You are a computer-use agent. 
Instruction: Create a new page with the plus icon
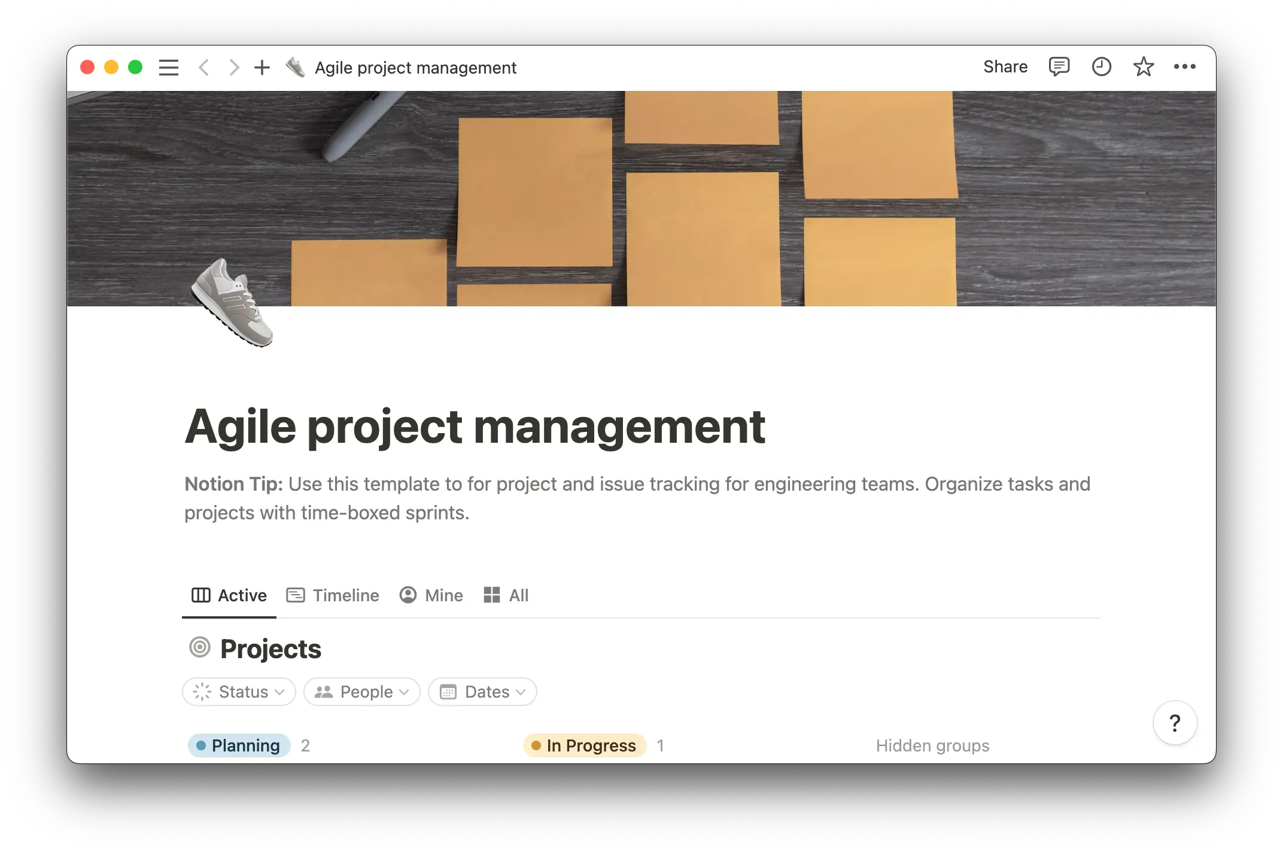click(262, 67)
